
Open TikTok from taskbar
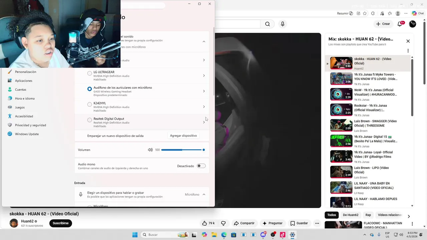[x=283, y=235]
